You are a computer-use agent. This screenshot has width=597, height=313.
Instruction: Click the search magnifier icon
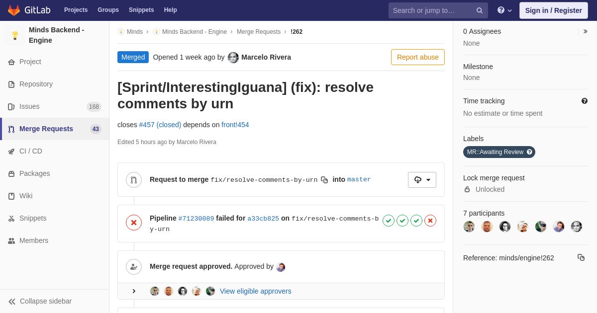coord(480,10)
